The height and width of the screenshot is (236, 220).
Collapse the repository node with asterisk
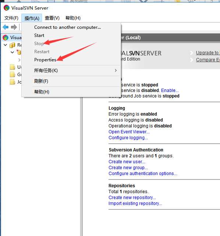click(12, 52)
